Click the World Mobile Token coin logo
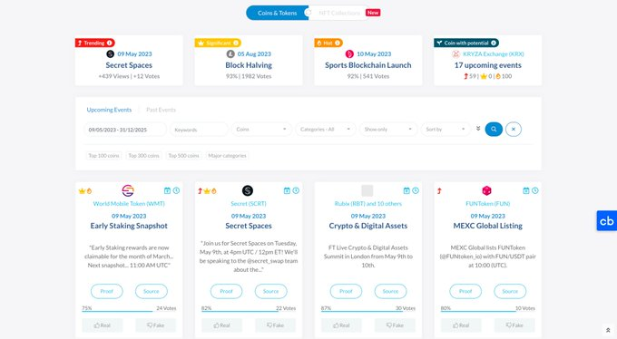617x339 pixels. tap(128, 190)
